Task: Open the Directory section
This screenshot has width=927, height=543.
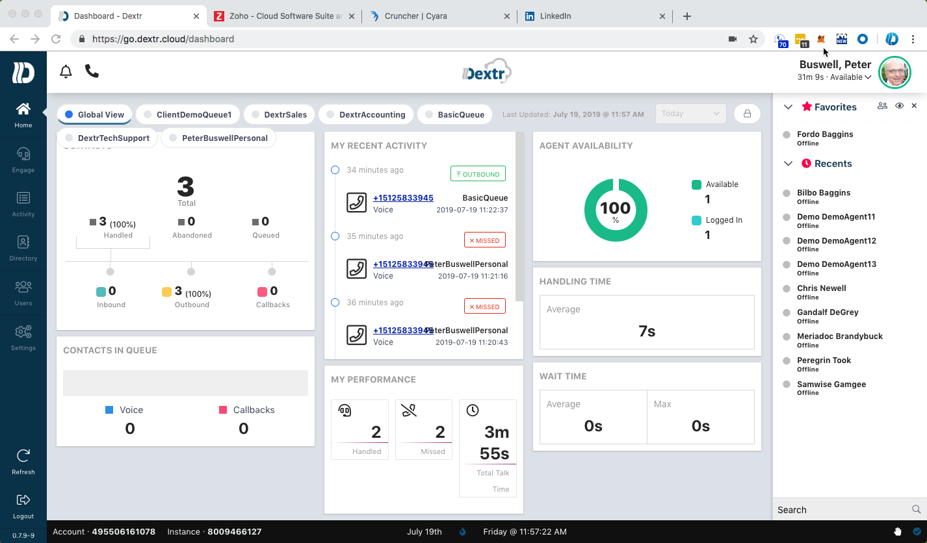Action: point(23,248)
